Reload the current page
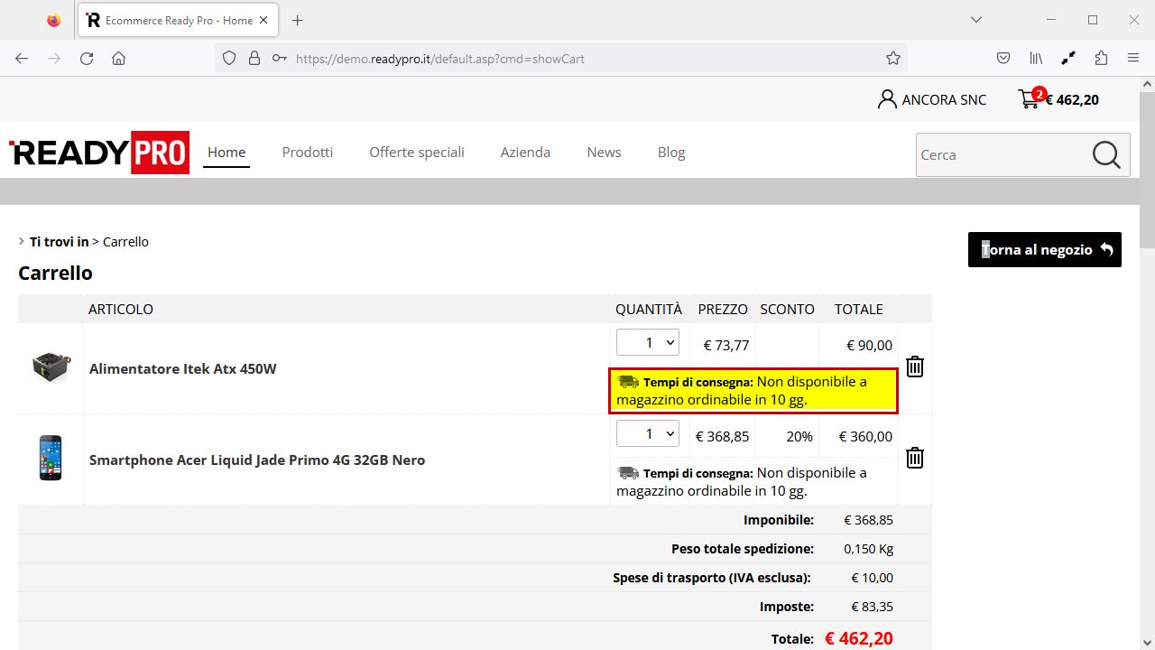1155x650 pixels. coord(87,59)
